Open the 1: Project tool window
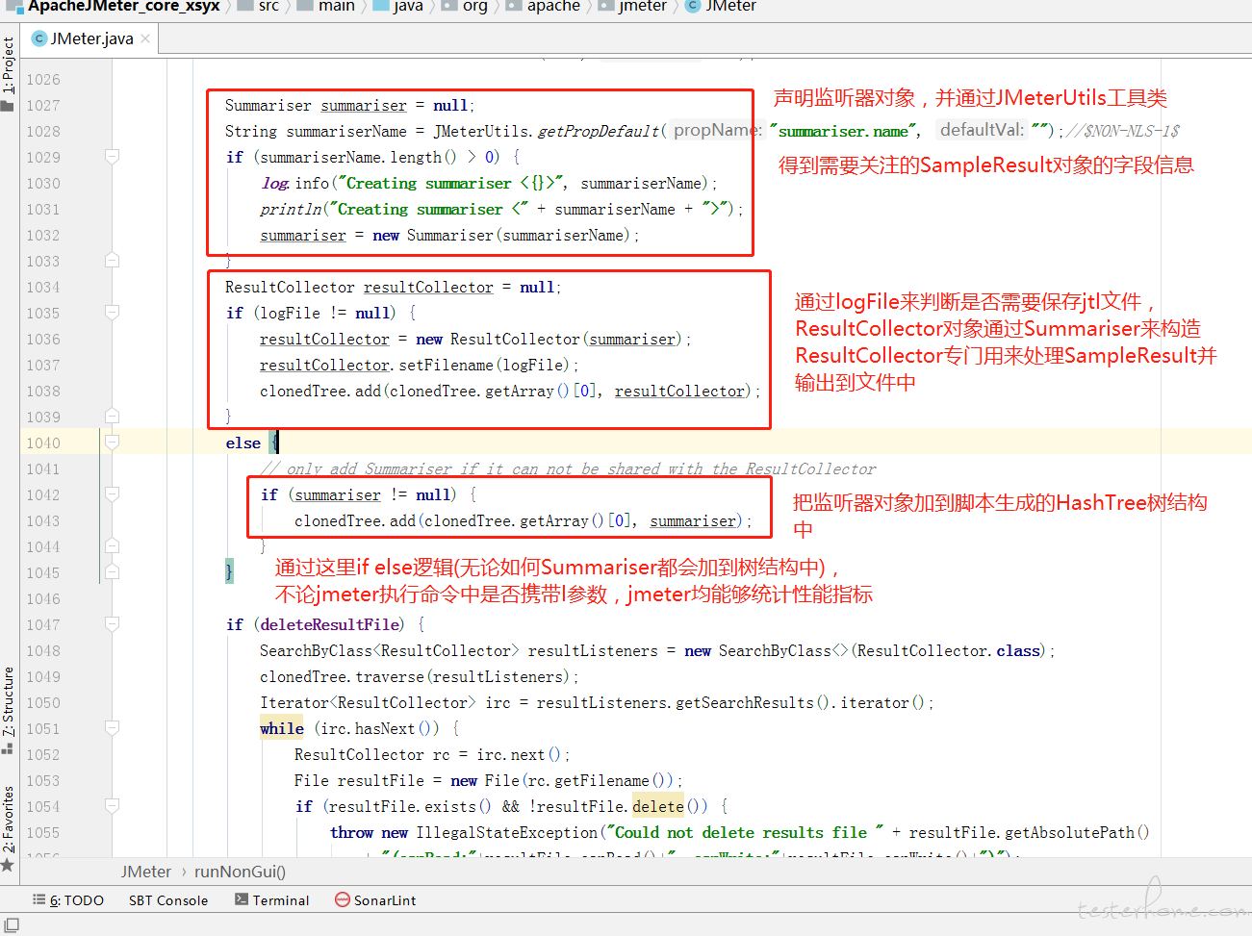This screenshot has width=1252, height=936. point(8,74)
